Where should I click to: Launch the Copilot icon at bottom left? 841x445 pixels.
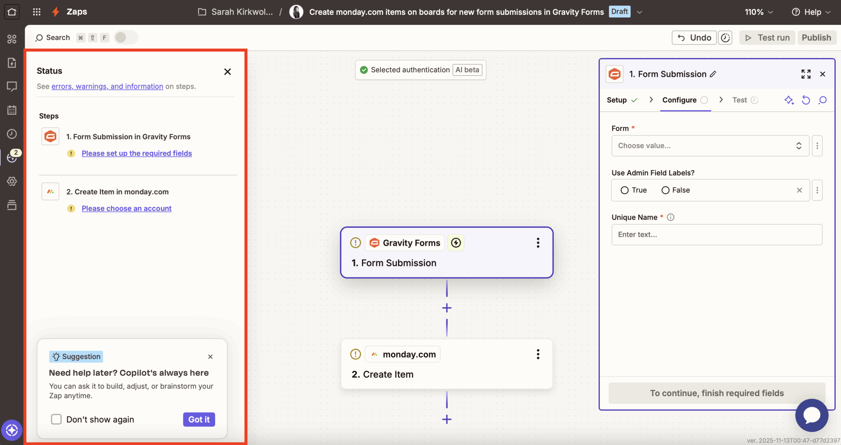[12, 430]
